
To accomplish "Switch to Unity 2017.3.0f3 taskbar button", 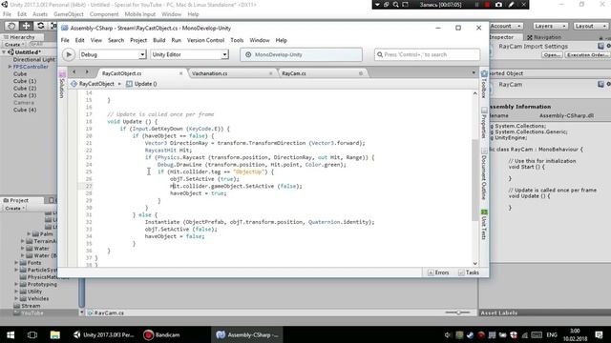I will [x=104, y=334].
